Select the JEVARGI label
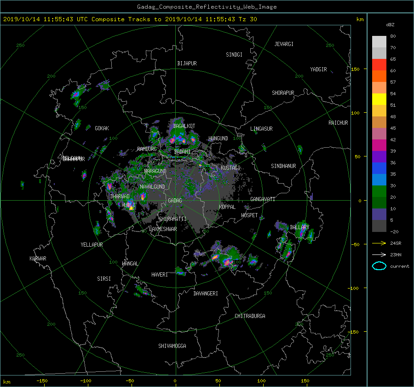 tap(284, 44)
